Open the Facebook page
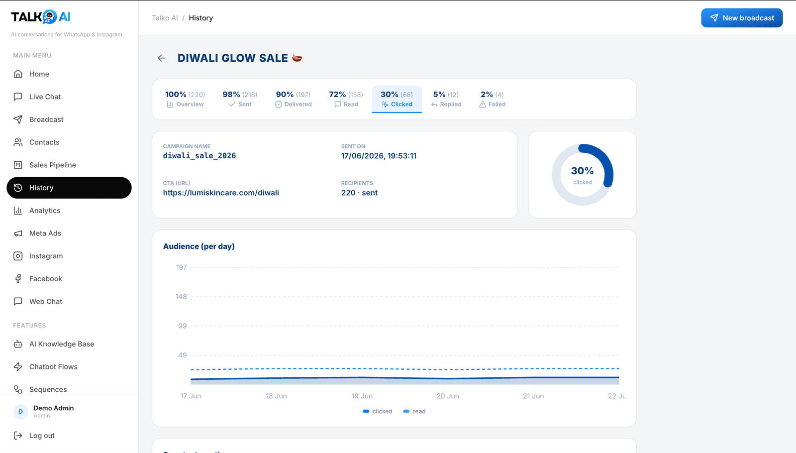The height and width of the screenshot is (453, 796). click(x=69, y=279)
